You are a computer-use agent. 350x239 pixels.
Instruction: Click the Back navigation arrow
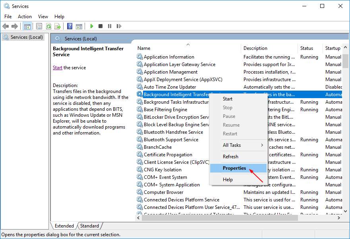(6, 26)
